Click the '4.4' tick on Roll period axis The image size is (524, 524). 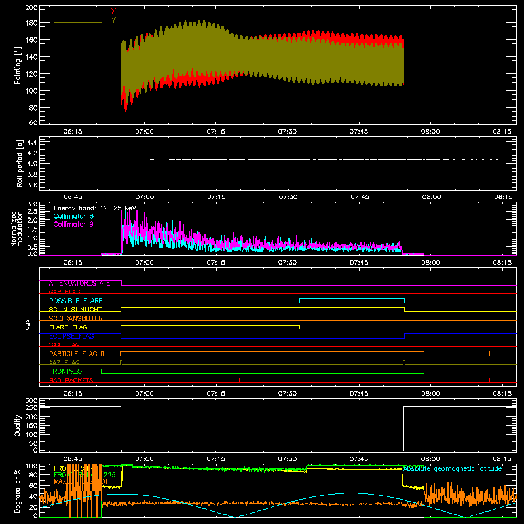[x=32, y=142]
